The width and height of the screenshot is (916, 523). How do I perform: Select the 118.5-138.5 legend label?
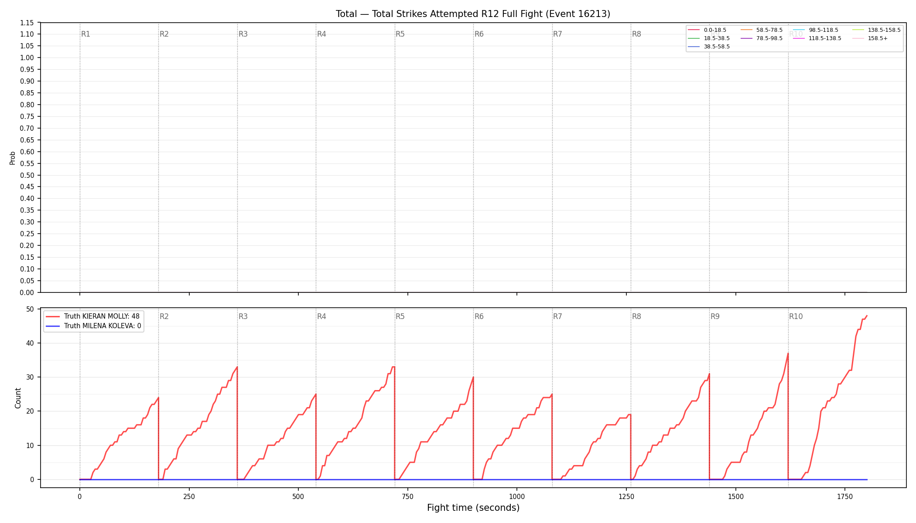tap(825, 38)
